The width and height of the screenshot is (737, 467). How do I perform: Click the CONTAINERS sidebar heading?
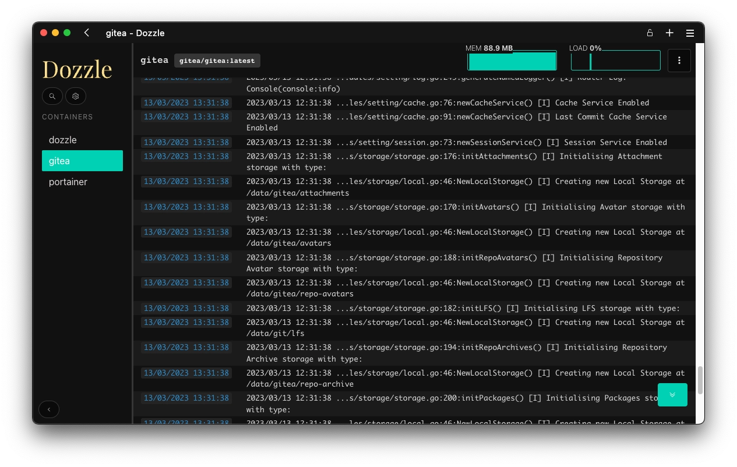coord(68,117)
